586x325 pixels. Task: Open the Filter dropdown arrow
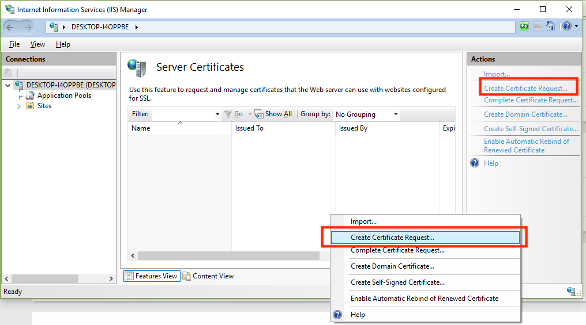click(217, 114)
